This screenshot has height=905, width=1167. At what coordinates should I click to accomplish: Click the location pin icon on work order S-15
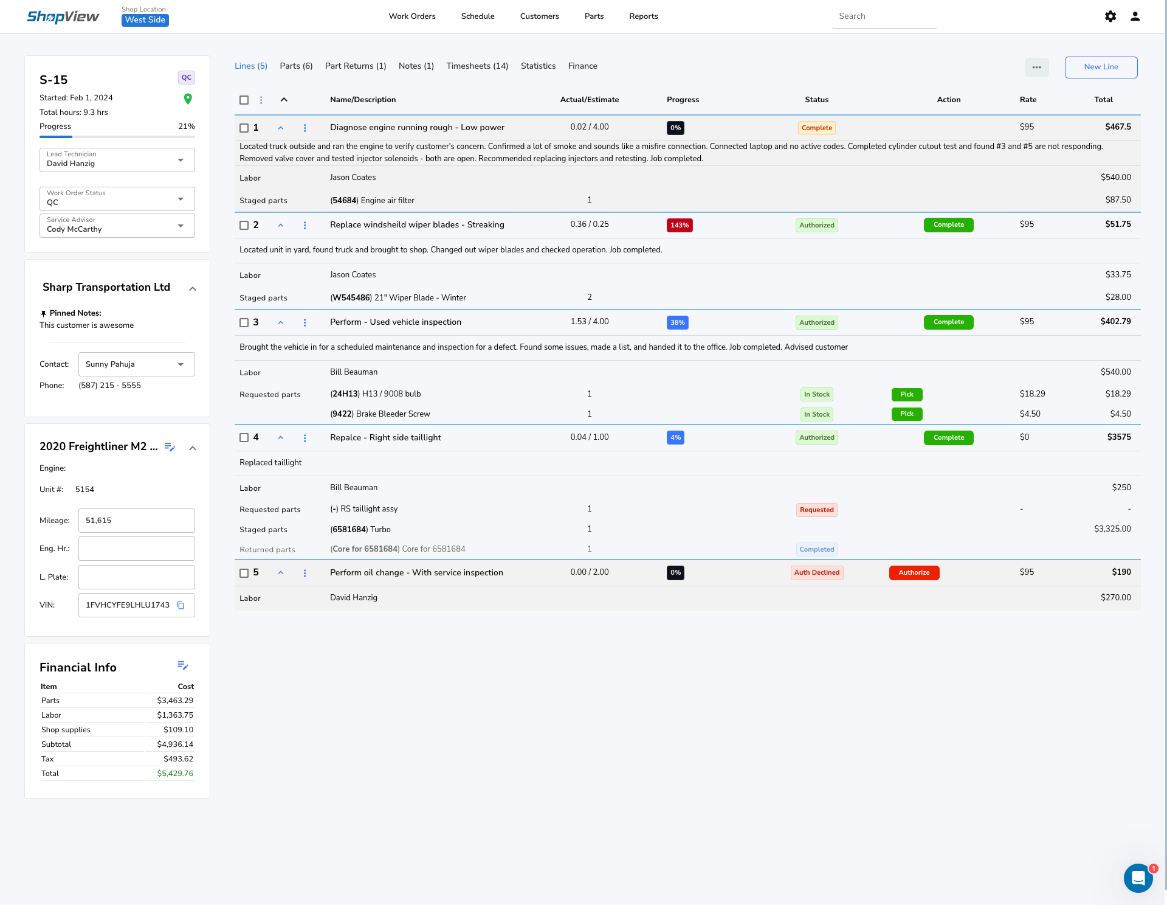pos(187,99)
